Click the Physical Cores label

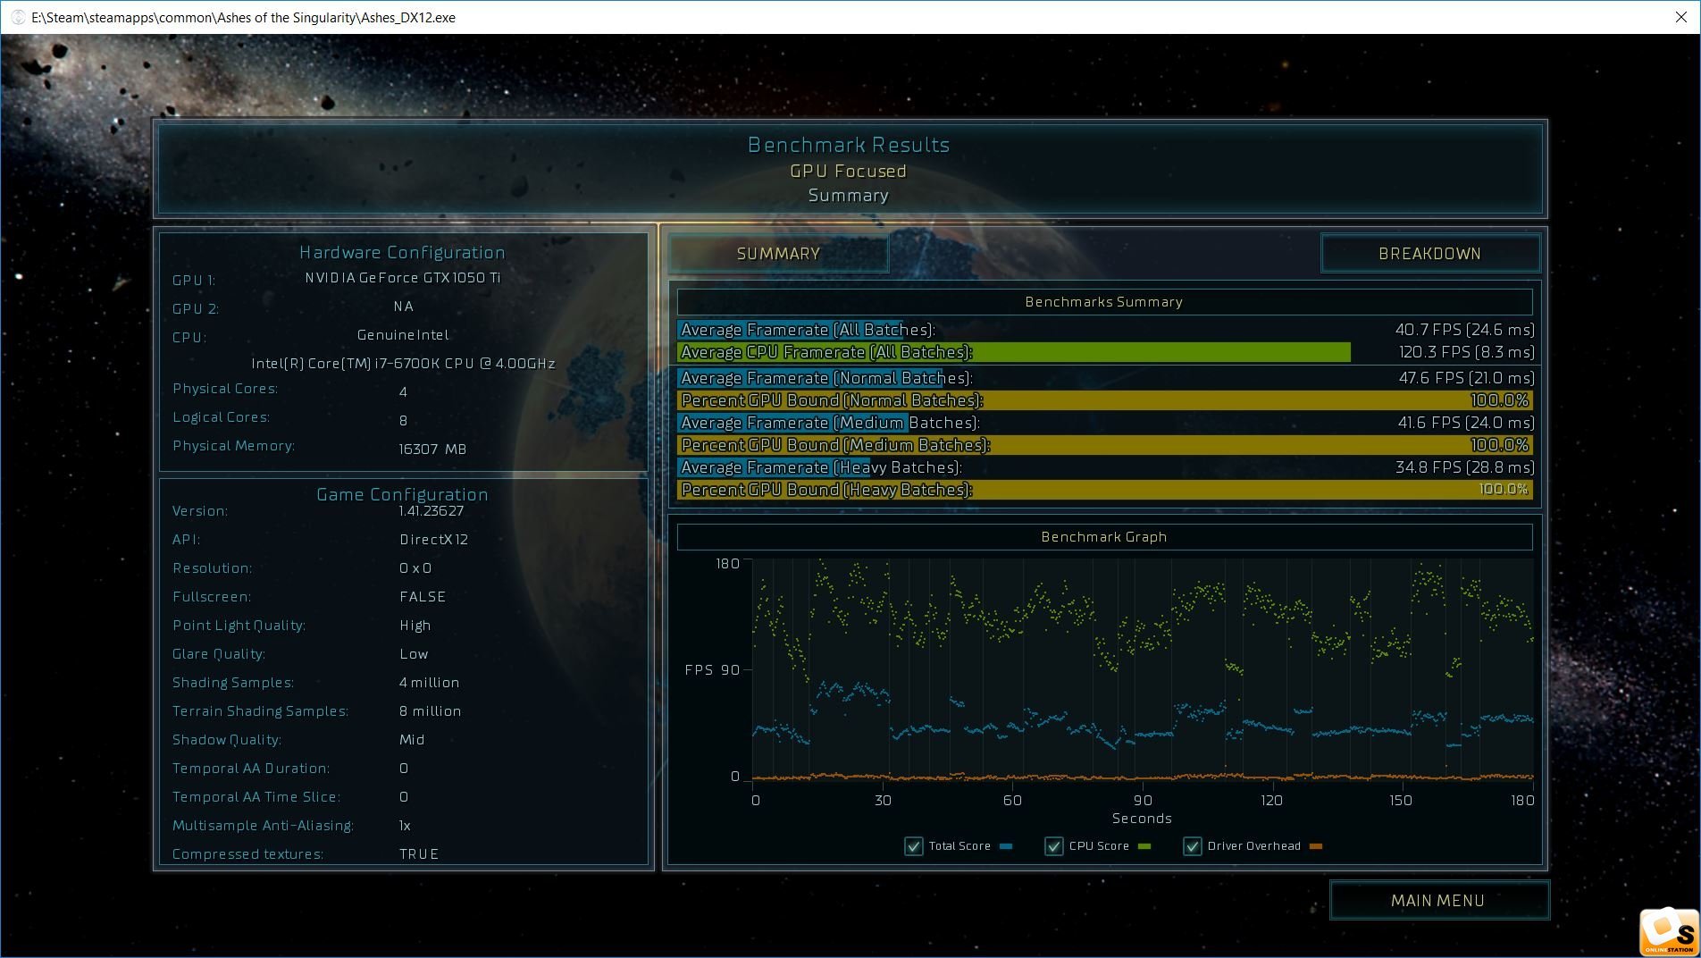tap(225, 389)
